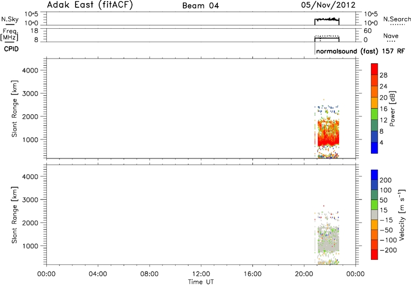
Task: Click the '28' Power colorbar value
Action: click(x=383, y=75)
